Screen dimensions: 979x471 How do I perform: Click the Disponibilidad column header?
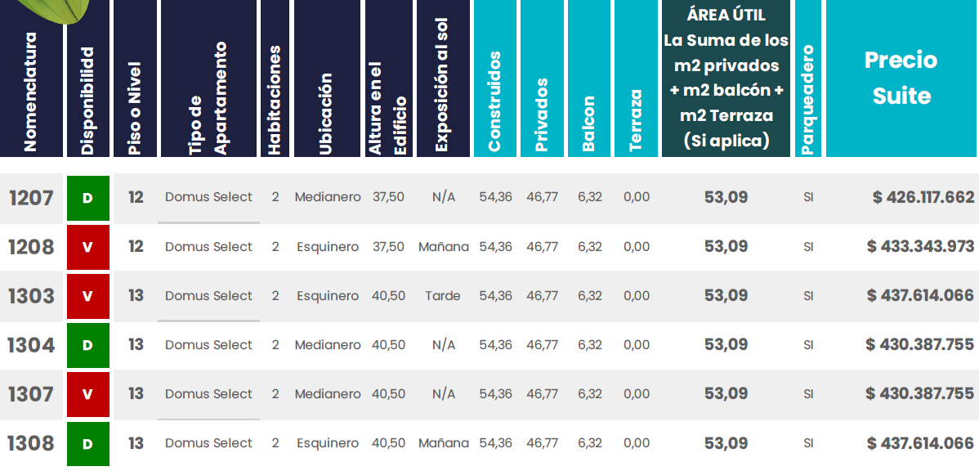[x=88, y=98]
